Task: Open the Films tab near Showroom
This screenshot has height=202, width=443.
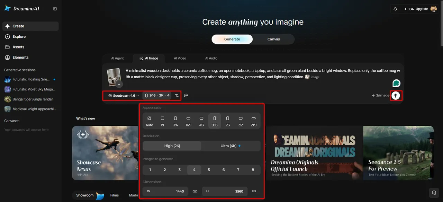Action: pos(115,195)
